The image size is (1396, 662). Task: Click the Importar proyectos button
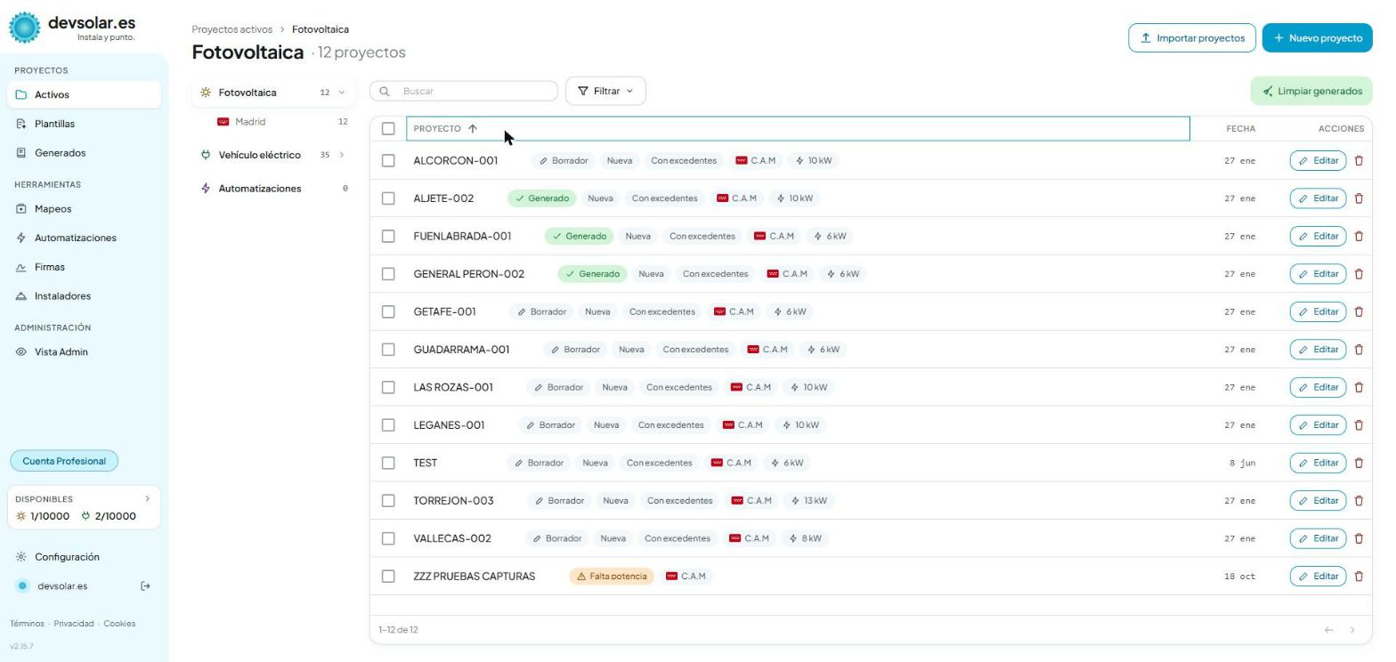[1192, 38]
